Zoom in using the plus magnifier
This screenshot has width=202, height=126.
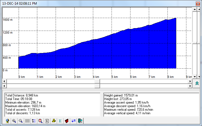pyautogui.click(x=14, y=121)
